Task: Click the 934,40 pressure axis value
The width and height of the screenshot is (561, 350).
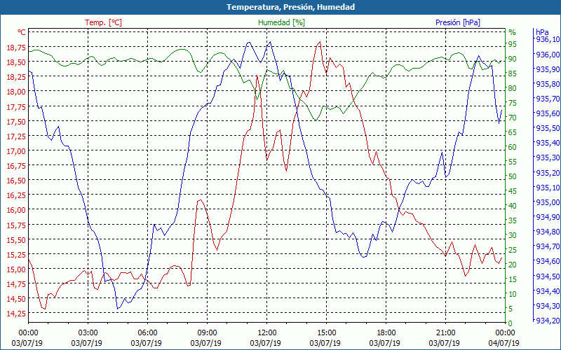Action: click(x=548, y=291)
